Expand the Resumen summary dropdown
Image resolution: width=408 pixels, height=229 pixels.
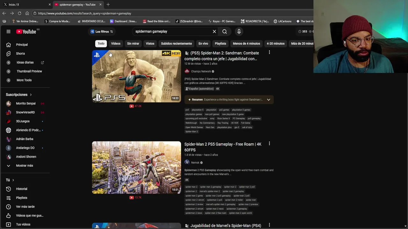pos(268,100)
